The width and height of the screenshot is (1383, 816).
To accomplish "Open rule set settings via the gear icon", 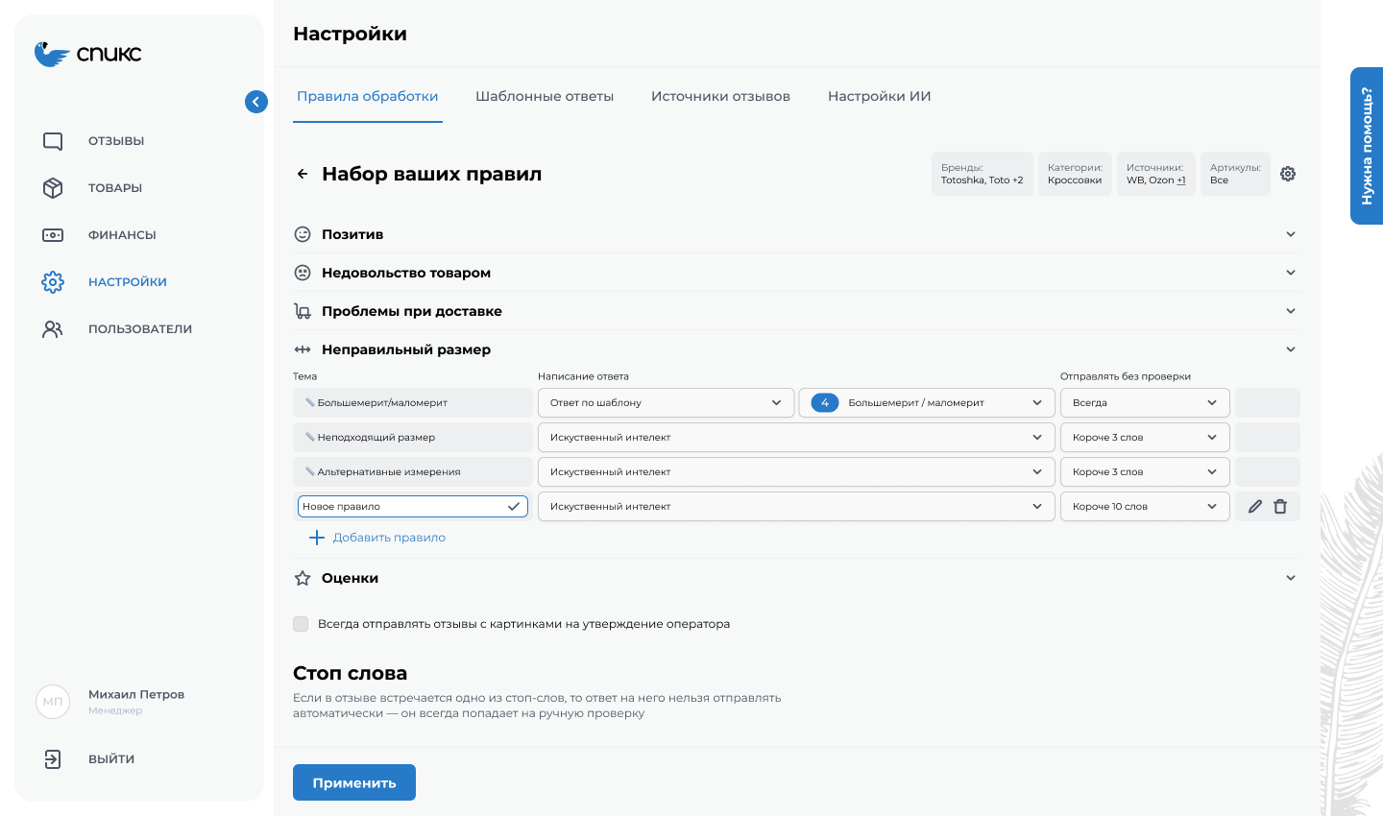I will point(1288,174).
